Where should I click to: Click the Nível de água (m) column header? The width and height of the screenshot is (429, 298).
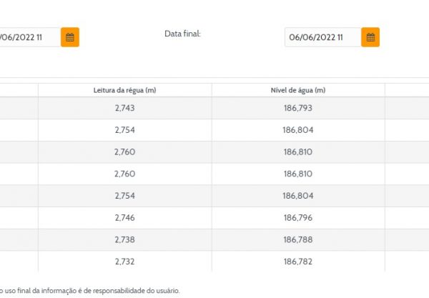[298, 90]
